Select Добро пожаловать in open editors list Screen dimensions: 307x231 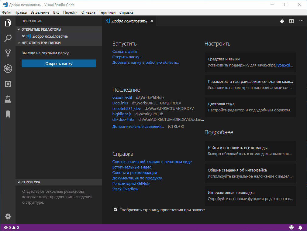[59, 36]
